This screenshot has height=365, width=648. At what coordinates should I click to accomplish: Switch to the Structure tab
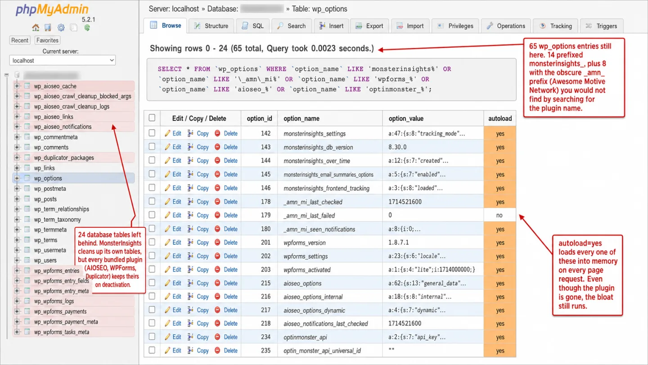point(211,26)
